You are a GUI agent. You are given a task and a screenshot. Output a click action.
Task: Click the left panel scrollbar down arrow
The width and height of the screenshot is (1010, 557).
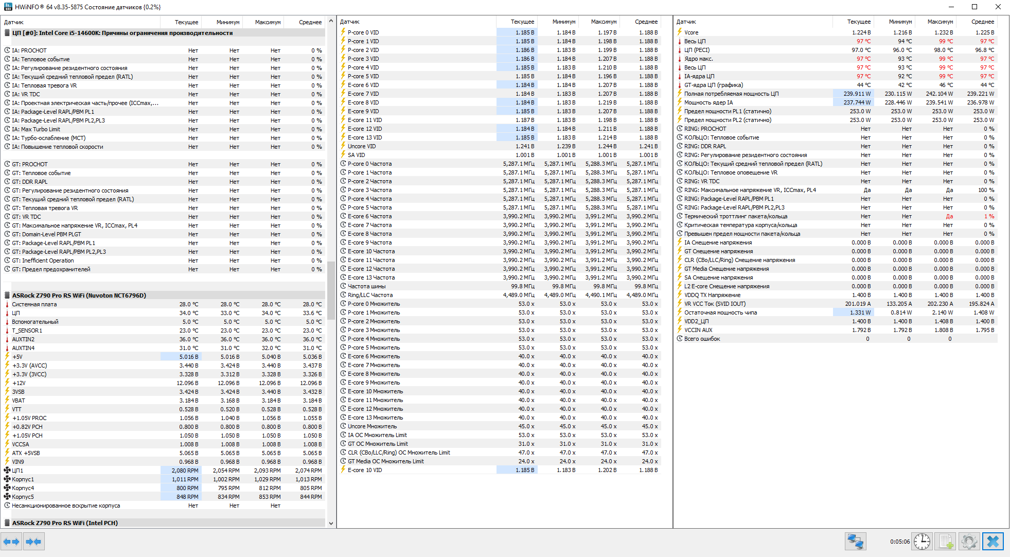tap(331, 523)
